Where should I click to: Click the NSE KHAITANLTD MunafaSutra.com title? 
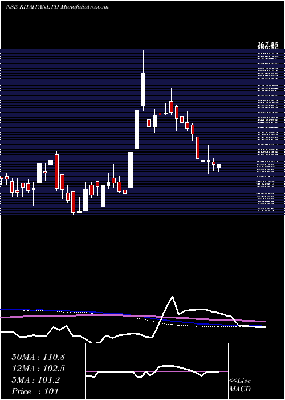point(57,7)
